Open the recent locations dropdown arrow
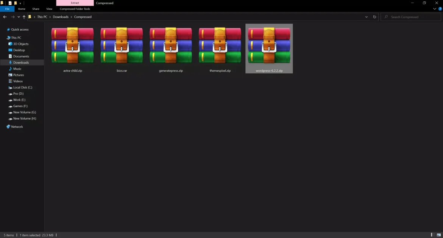443x238 pixels. 19,17
